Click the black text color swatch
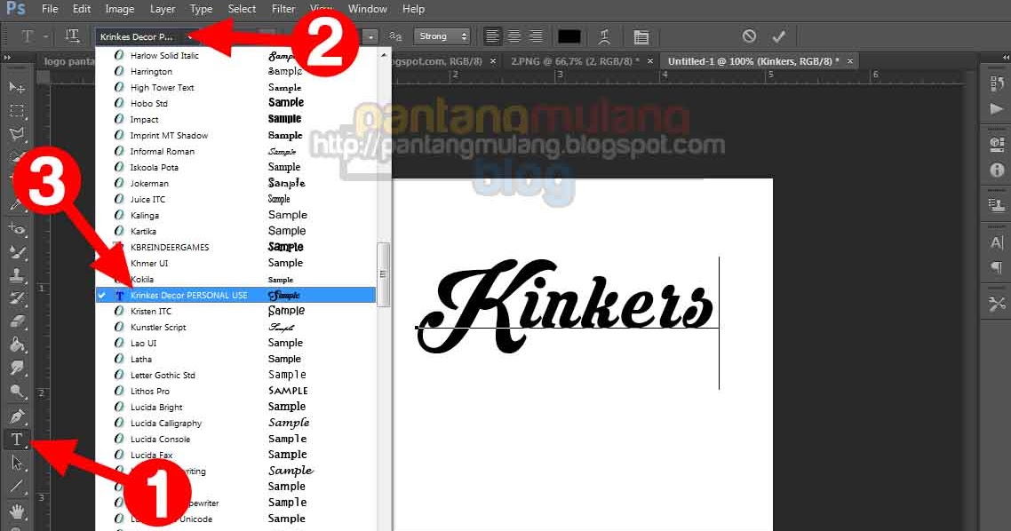 click(x=569, y=36)
